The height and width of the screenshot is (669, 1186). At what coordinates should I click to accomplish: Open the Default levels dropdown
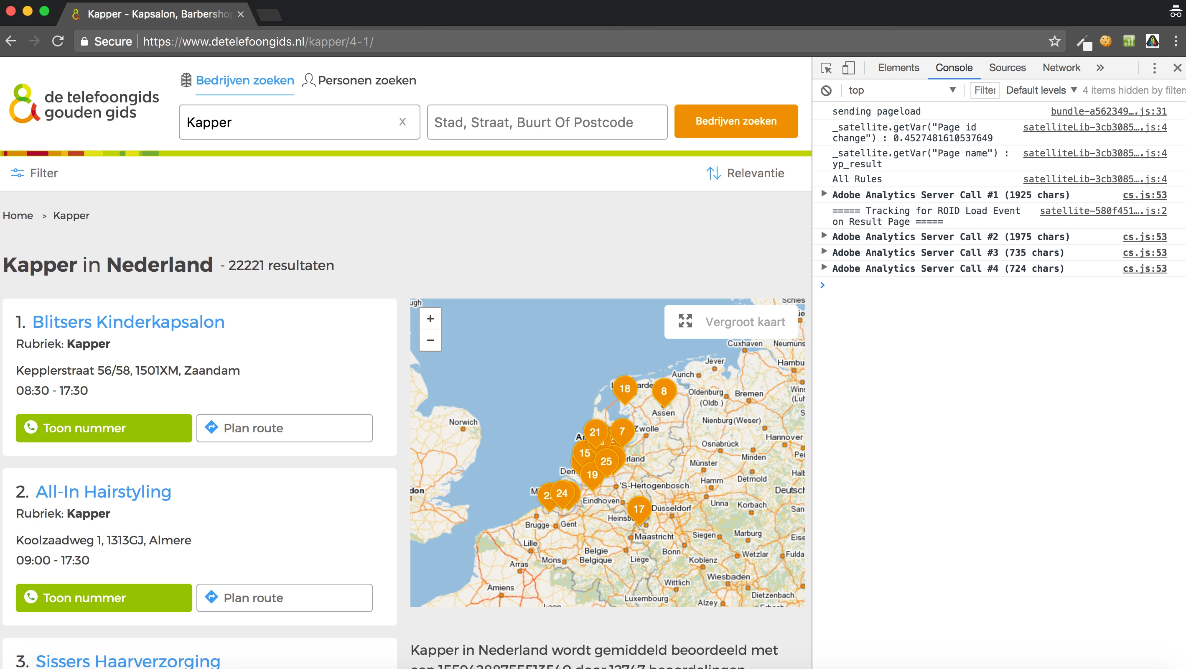coord(1041,90)
